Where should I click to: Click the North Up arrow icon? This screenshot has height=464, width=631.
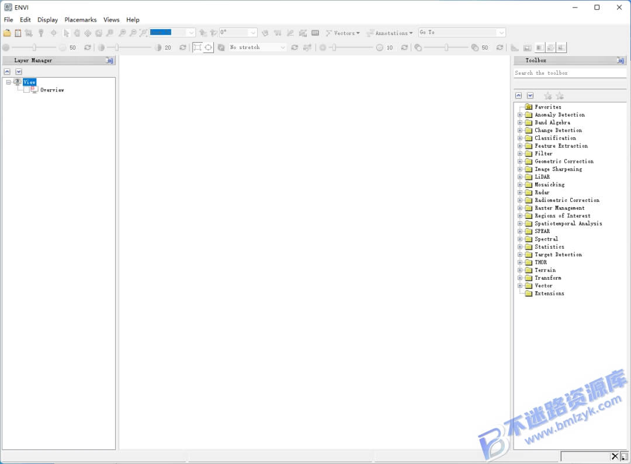203,33
